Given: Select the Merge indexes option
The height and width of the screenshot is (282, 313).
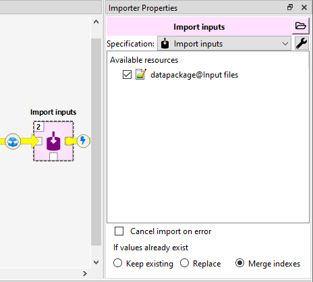Looking at the screenshot, I should coord(239,263).
